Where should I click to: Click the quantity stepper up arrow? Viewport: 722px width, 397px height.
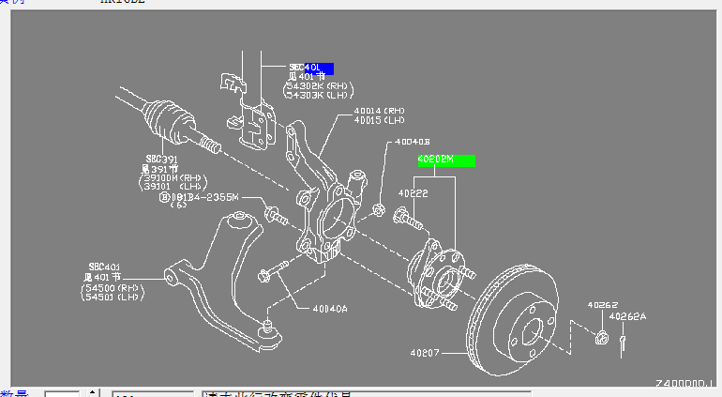(x=93, y=392)
